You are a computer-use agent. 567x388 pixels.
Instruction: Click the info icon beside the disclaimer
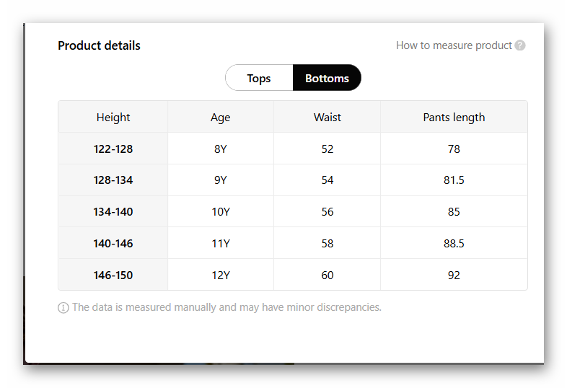[63, 308]
